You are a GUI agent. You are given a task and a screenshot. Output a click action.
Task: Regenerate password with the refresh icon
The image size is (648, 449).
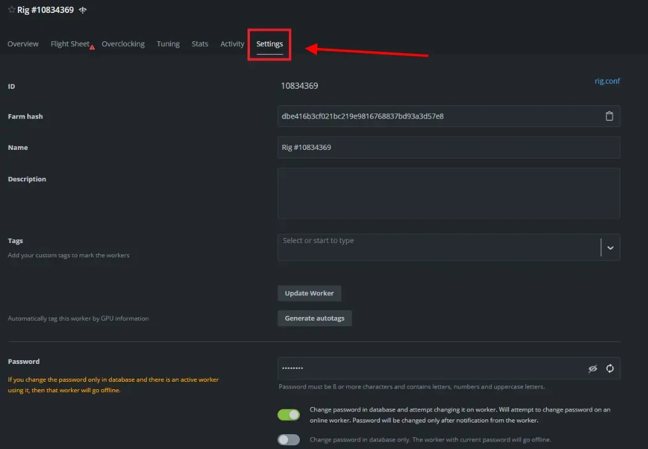(610, 368)
